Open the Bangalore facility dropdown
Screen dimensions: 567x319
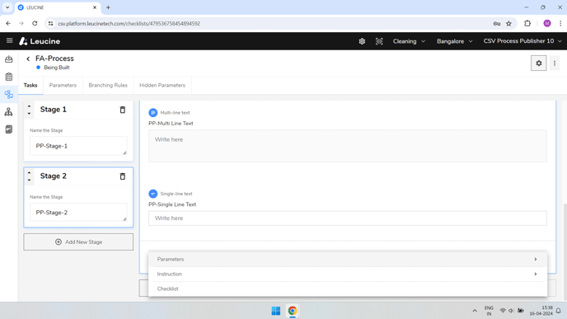point(455,41)
